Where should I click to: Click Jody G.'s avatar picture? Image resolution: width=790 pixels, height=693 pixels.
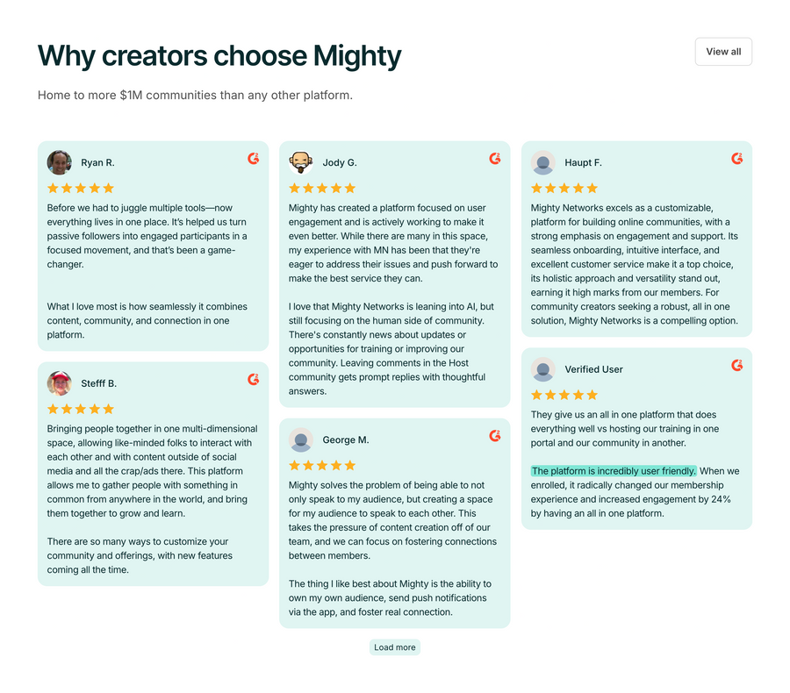pos(301,161)
